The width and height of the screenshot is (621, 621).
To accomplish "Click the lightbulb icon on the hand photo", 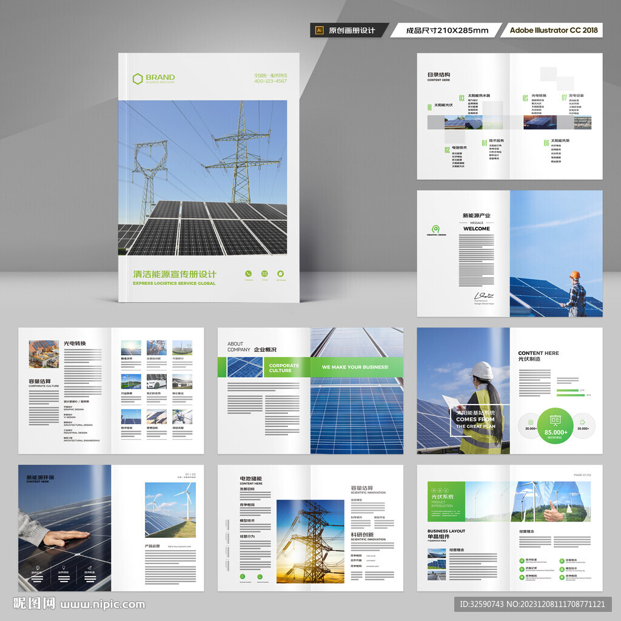I will (x=63, y=568).
